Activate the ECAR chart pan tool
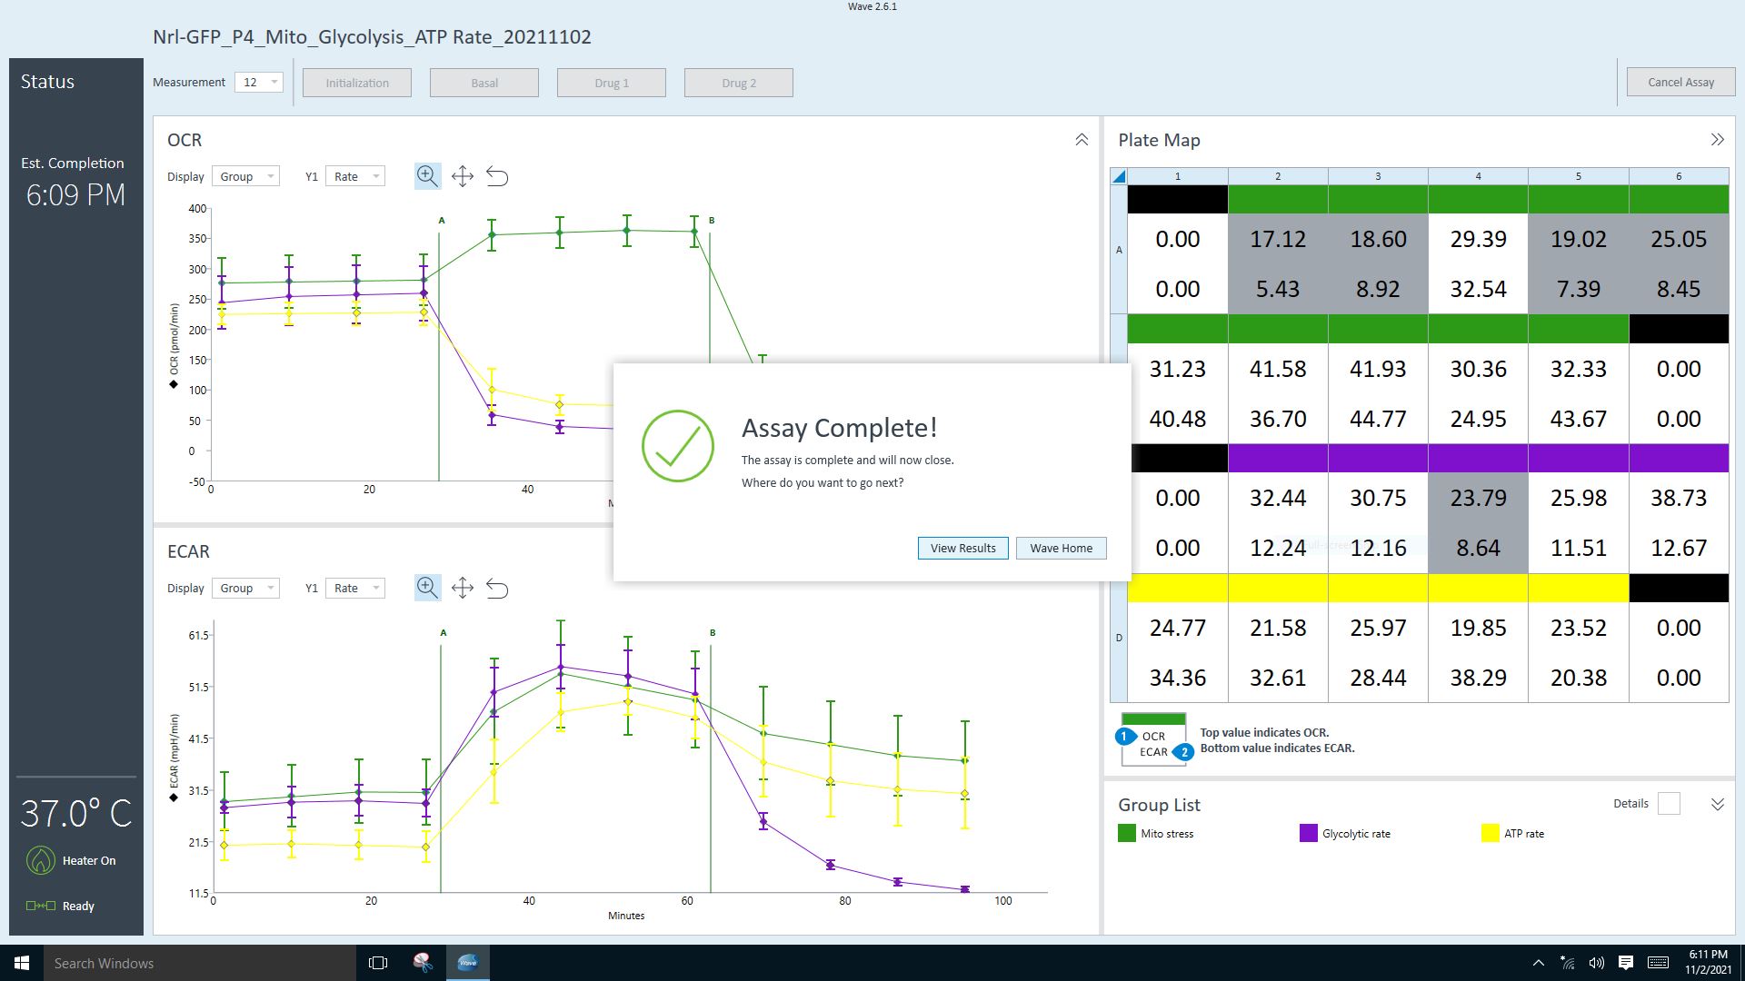 tap(463, 588)
